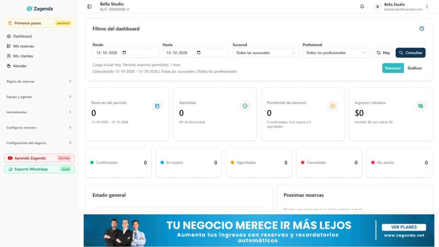The image size is (439, 247).
Task: Click the YouTube play icon
Action: click(x=10, y=158)
